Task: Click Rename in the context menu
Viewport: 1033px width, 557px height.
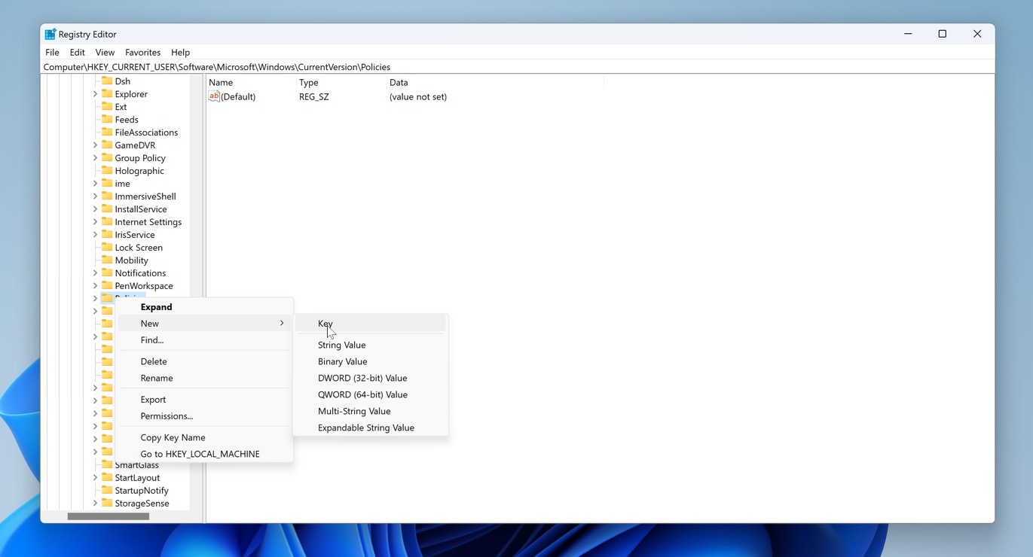Action: (x=205, y=378)
